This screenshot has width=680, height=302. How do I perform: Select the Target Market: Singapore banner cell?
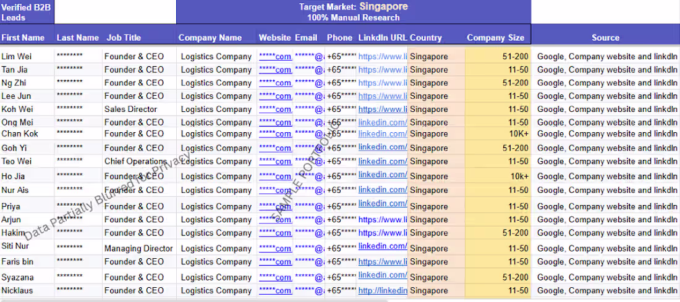coord(354,12)
